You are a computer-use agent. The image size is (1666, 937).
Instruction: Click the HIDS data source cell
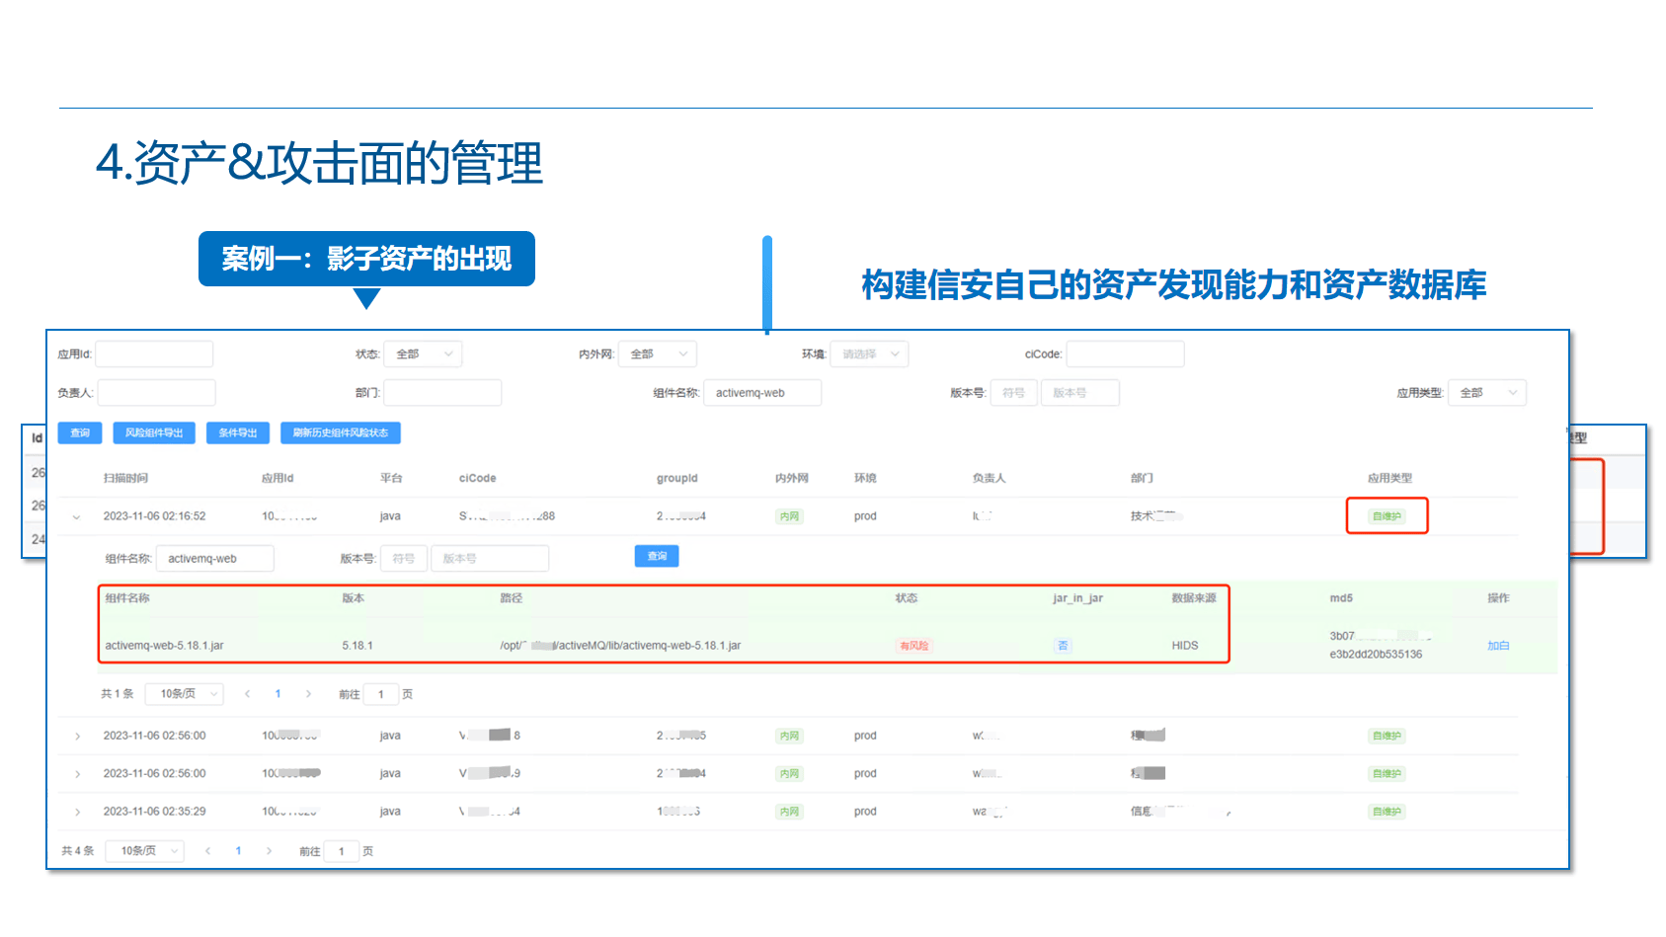coord(1185,645)
